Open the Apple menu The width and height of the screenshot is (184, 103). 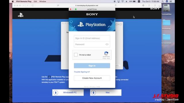(13, 1)
